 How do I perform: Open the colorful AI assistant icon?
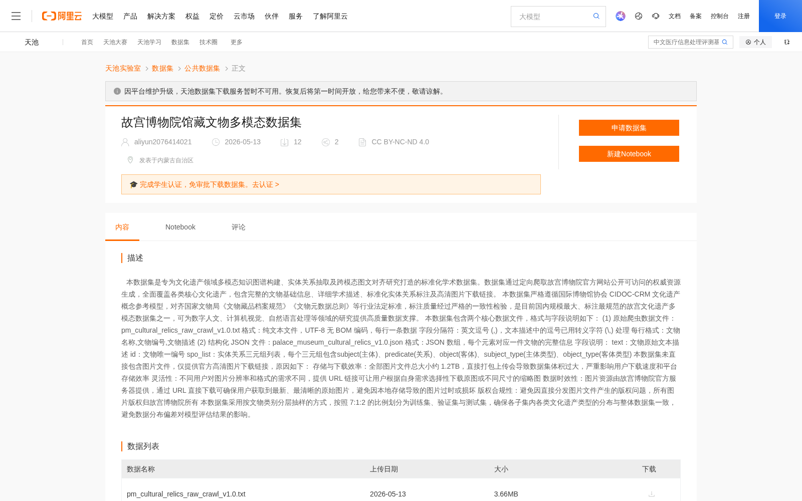click(621, 16)
